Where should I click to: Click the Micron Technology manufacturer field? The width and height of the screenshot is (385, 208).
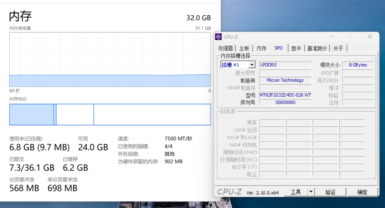point(285,80)
